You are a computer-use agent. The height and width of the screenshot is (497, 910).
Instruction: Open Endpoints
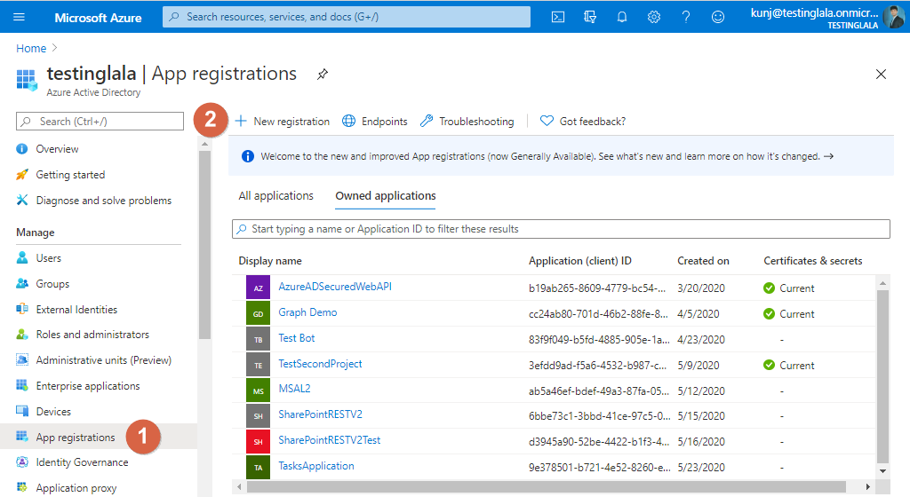375,121
